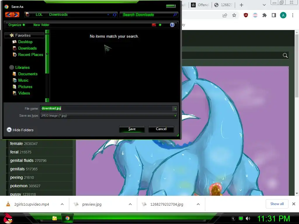299x224 pixels.
Task: Click the pokemon tag link
Action: 19,186
